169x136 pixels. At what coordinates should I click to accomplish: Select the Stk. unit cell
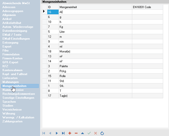pos(95,86)
